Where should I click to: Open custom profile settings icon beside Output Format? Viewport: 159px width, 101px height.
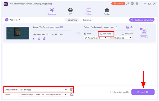pyautogui.click(x=72, y=90)
